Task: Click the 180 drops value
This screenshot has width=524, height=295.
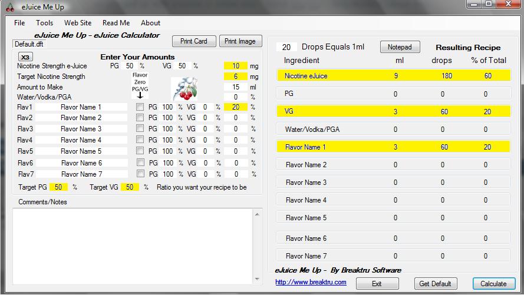Action: pyautogui.click(x=447, y=76)
